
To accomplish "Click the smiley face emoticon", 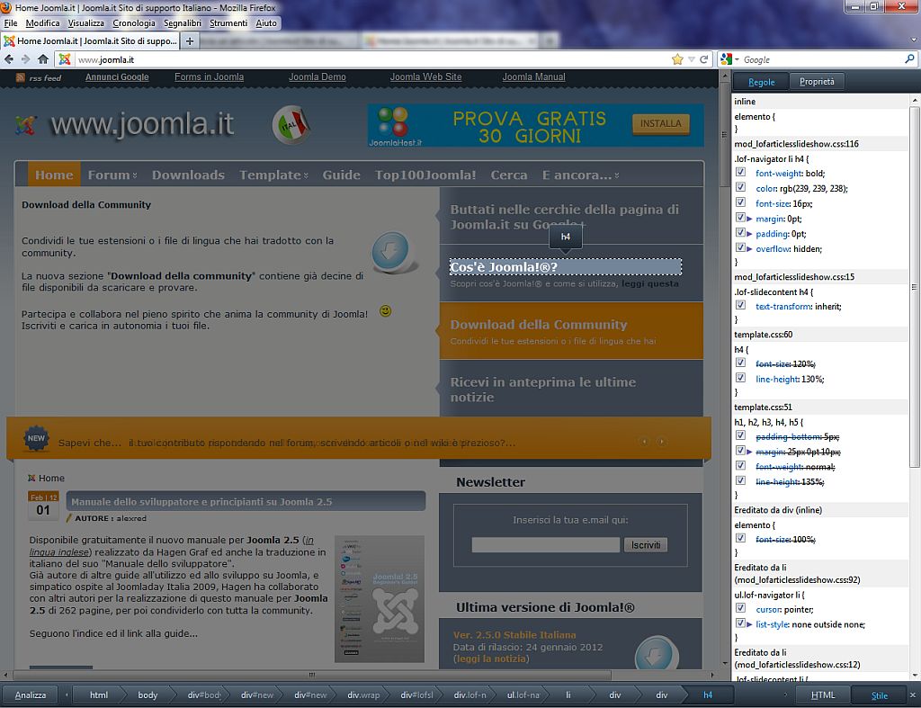I will (385, 310).
